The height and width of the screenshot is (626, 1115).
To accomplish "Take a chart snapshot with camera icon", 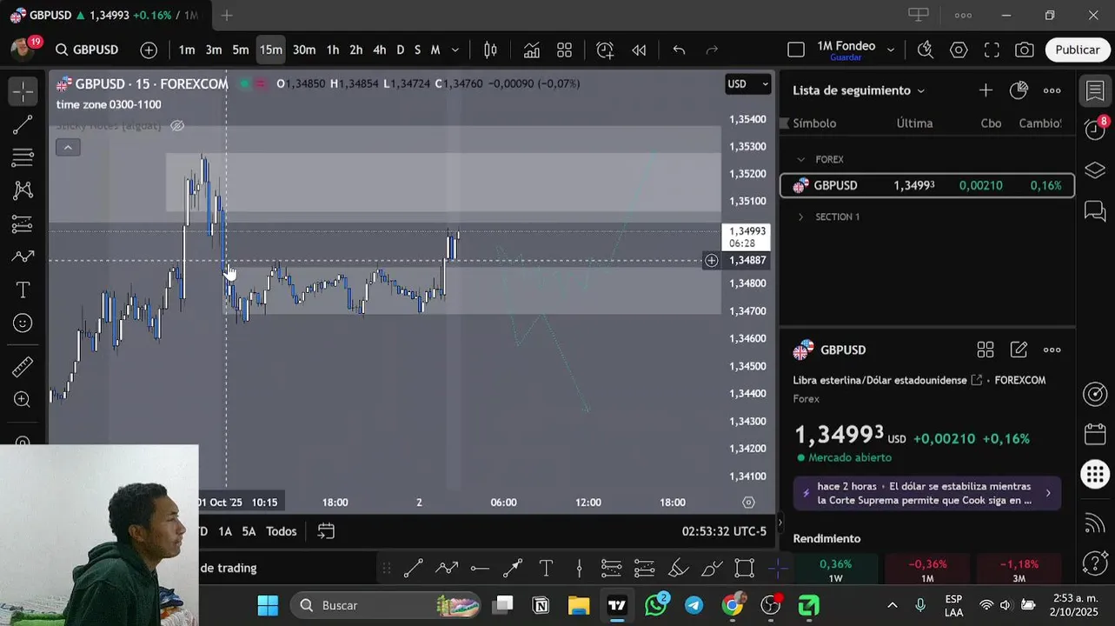I will point(1025,50).
